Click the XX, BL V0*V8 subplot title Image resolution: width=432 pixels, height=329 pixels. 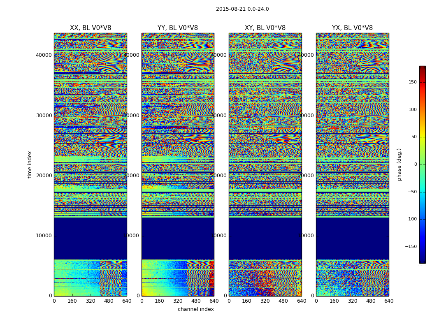[x=91, y=28]
